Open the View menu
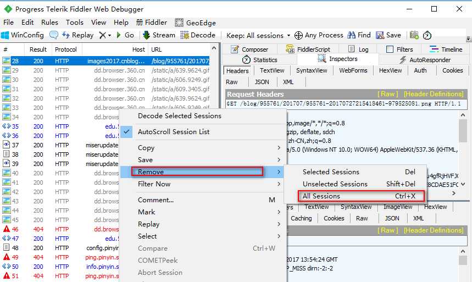Image resolution: width=472 pixels, height=282 pixels. point(98,23)
